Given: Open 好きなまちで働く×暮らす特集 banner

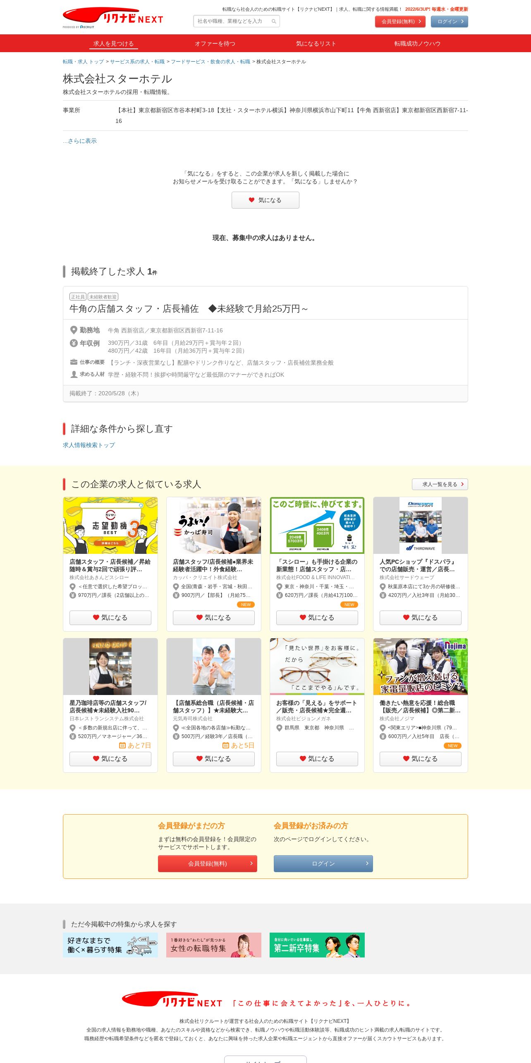Looking at the screenshot, I should [x=110, y=945].
